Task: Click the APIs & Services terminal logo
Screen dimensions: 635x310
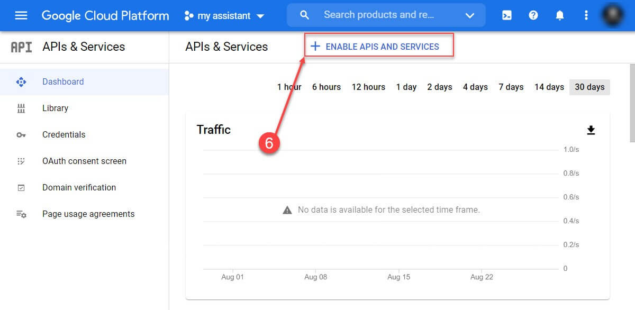Action: point(20,47)
